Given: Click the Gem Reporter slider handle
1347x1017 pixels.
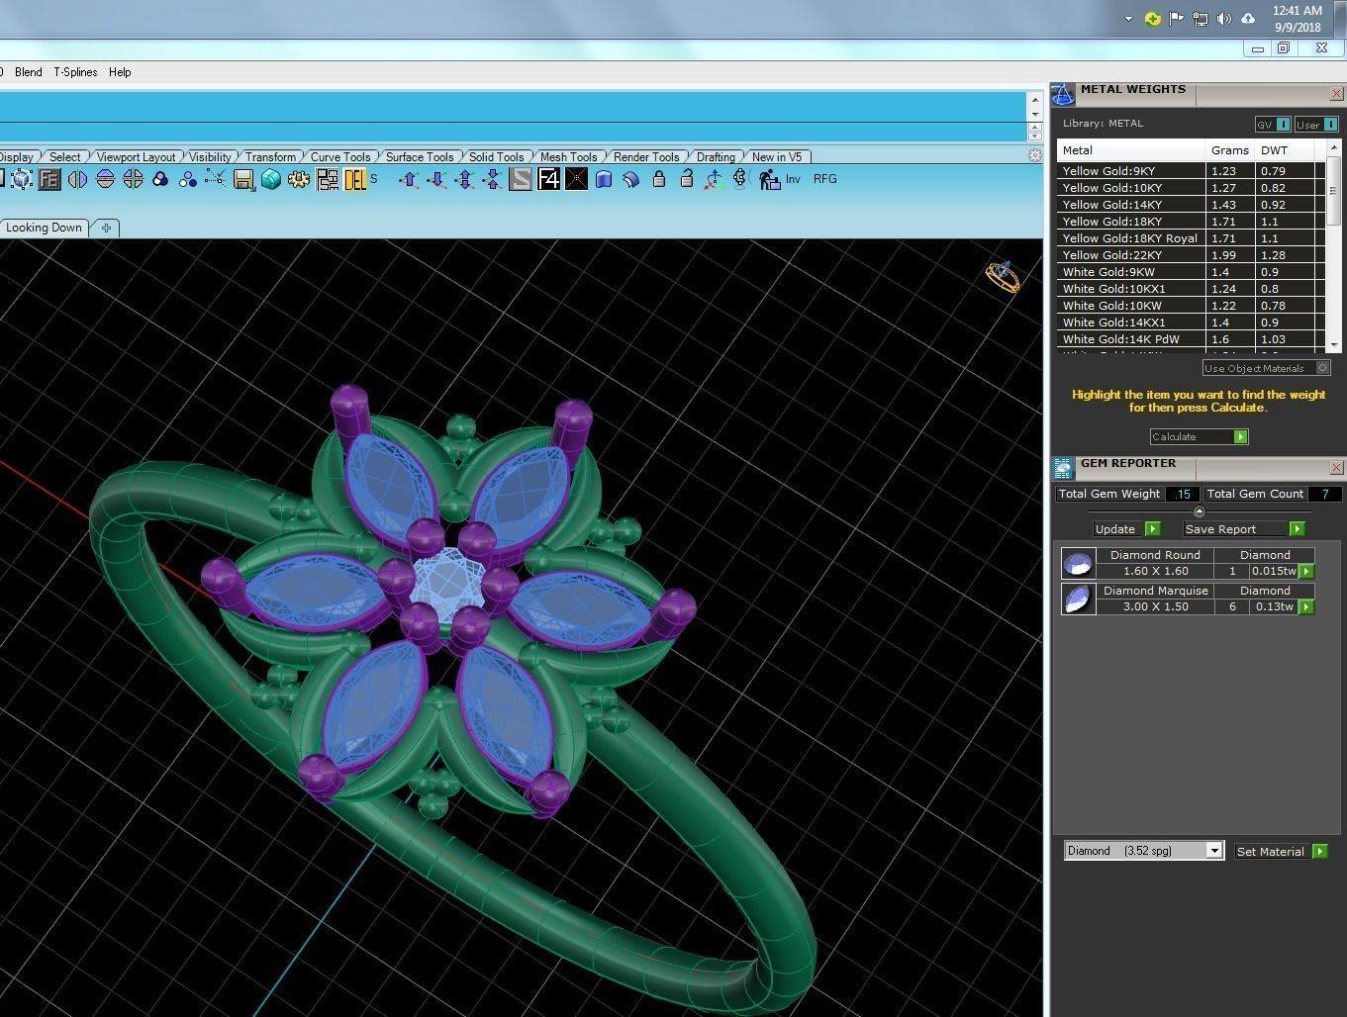Looking at the screenshot, I should pyautogui.click(x=1200, y=511).
